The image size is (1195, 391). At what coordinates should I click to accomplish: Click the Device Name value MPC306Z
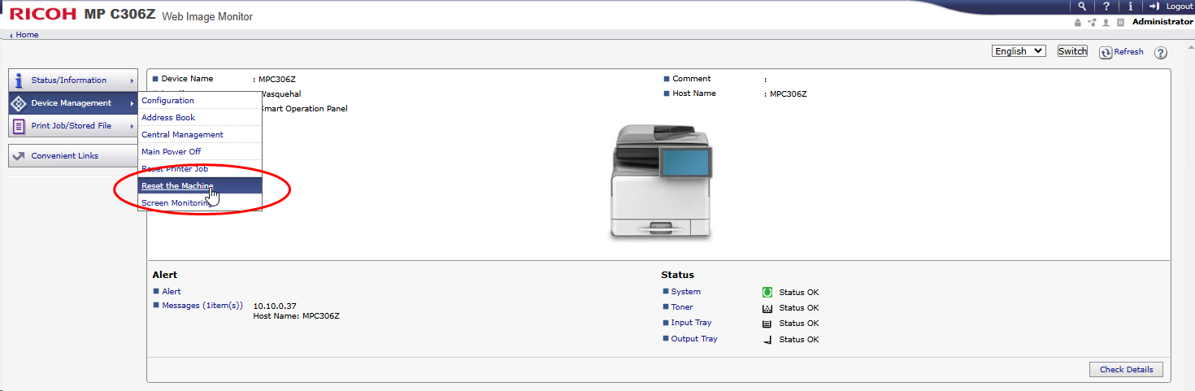277,80
